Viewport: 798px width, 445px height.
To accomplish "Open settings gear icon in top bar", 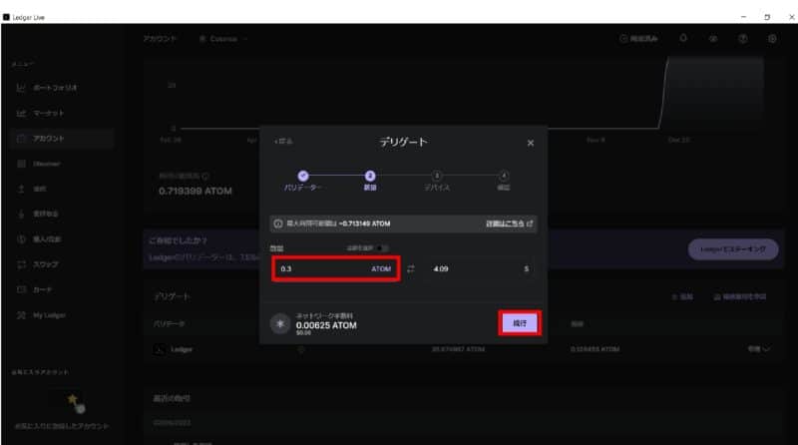I will 772,39.
